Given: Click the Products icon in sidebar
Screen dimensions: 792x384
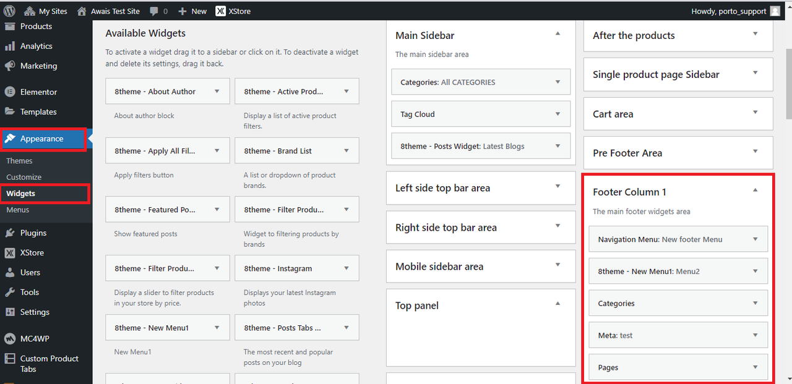Looking at the screenshot, I should [10, 27].
